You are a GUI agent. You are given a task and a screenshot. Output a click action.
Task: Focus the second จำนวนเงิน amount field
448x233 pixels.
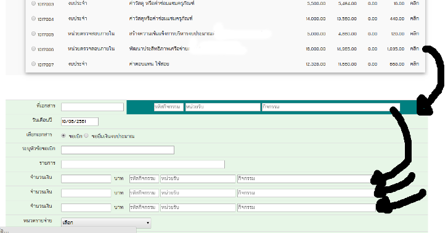[x=86, y=193]
